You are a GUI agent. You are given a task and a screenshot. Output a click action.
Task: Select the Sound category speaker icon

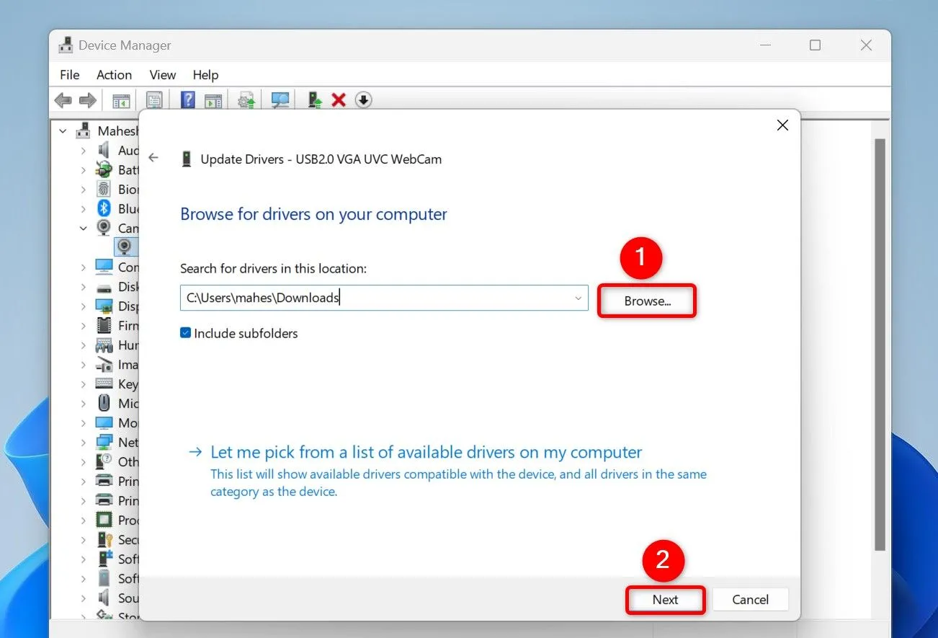(x=104, y=598)
